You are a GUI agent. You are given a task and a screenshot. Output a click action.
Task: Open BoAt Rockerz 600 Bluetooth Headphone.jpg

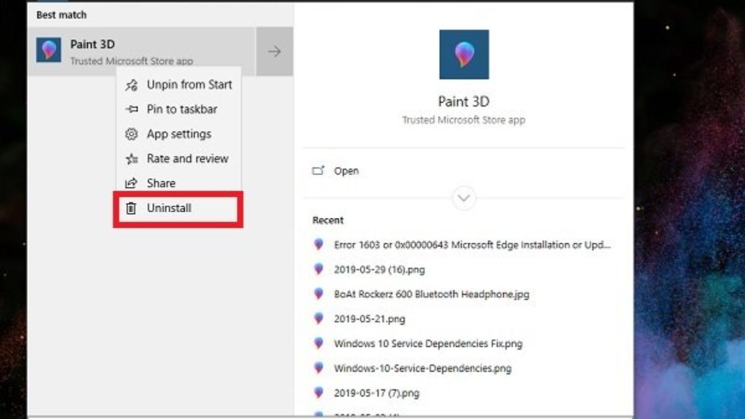coord(431,294)
